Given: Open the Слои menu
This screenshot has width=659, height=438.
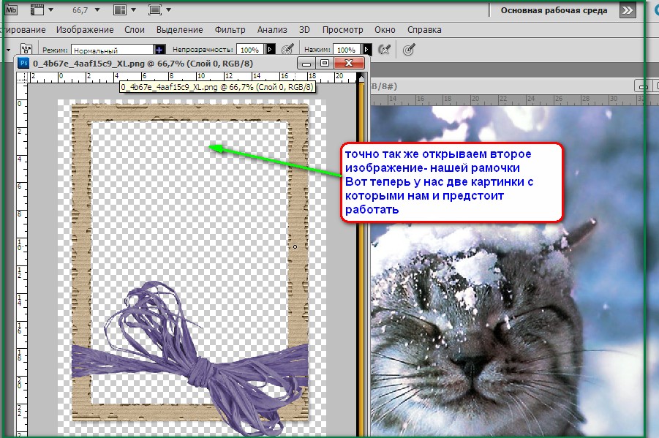Looking at the screenshot, I should (x=135, y=30).
